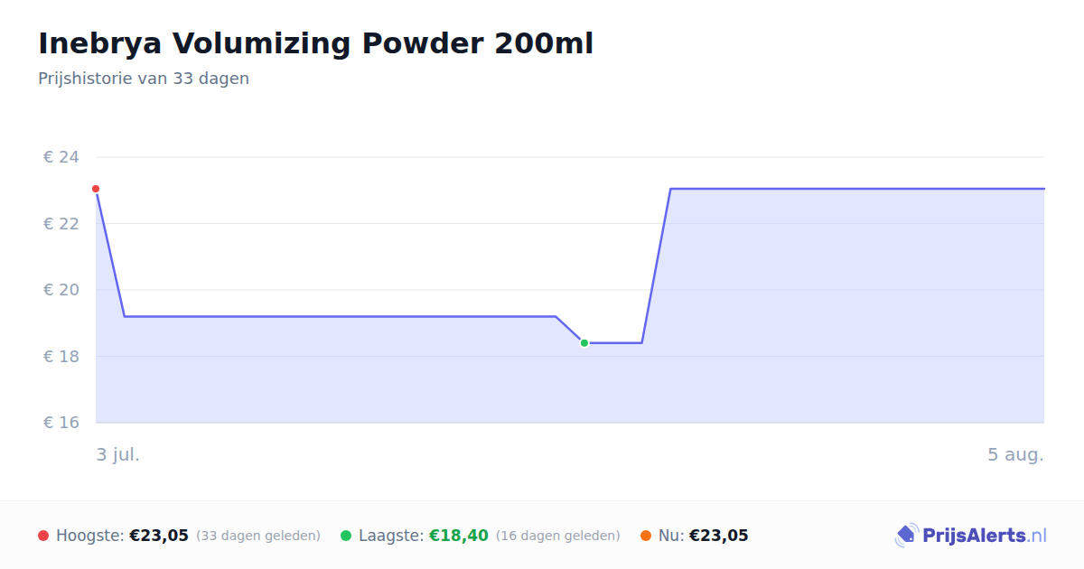Click the Nu current price €23,05
Image resolution: width=1084 pixels, height=569 pixels.
719,536
